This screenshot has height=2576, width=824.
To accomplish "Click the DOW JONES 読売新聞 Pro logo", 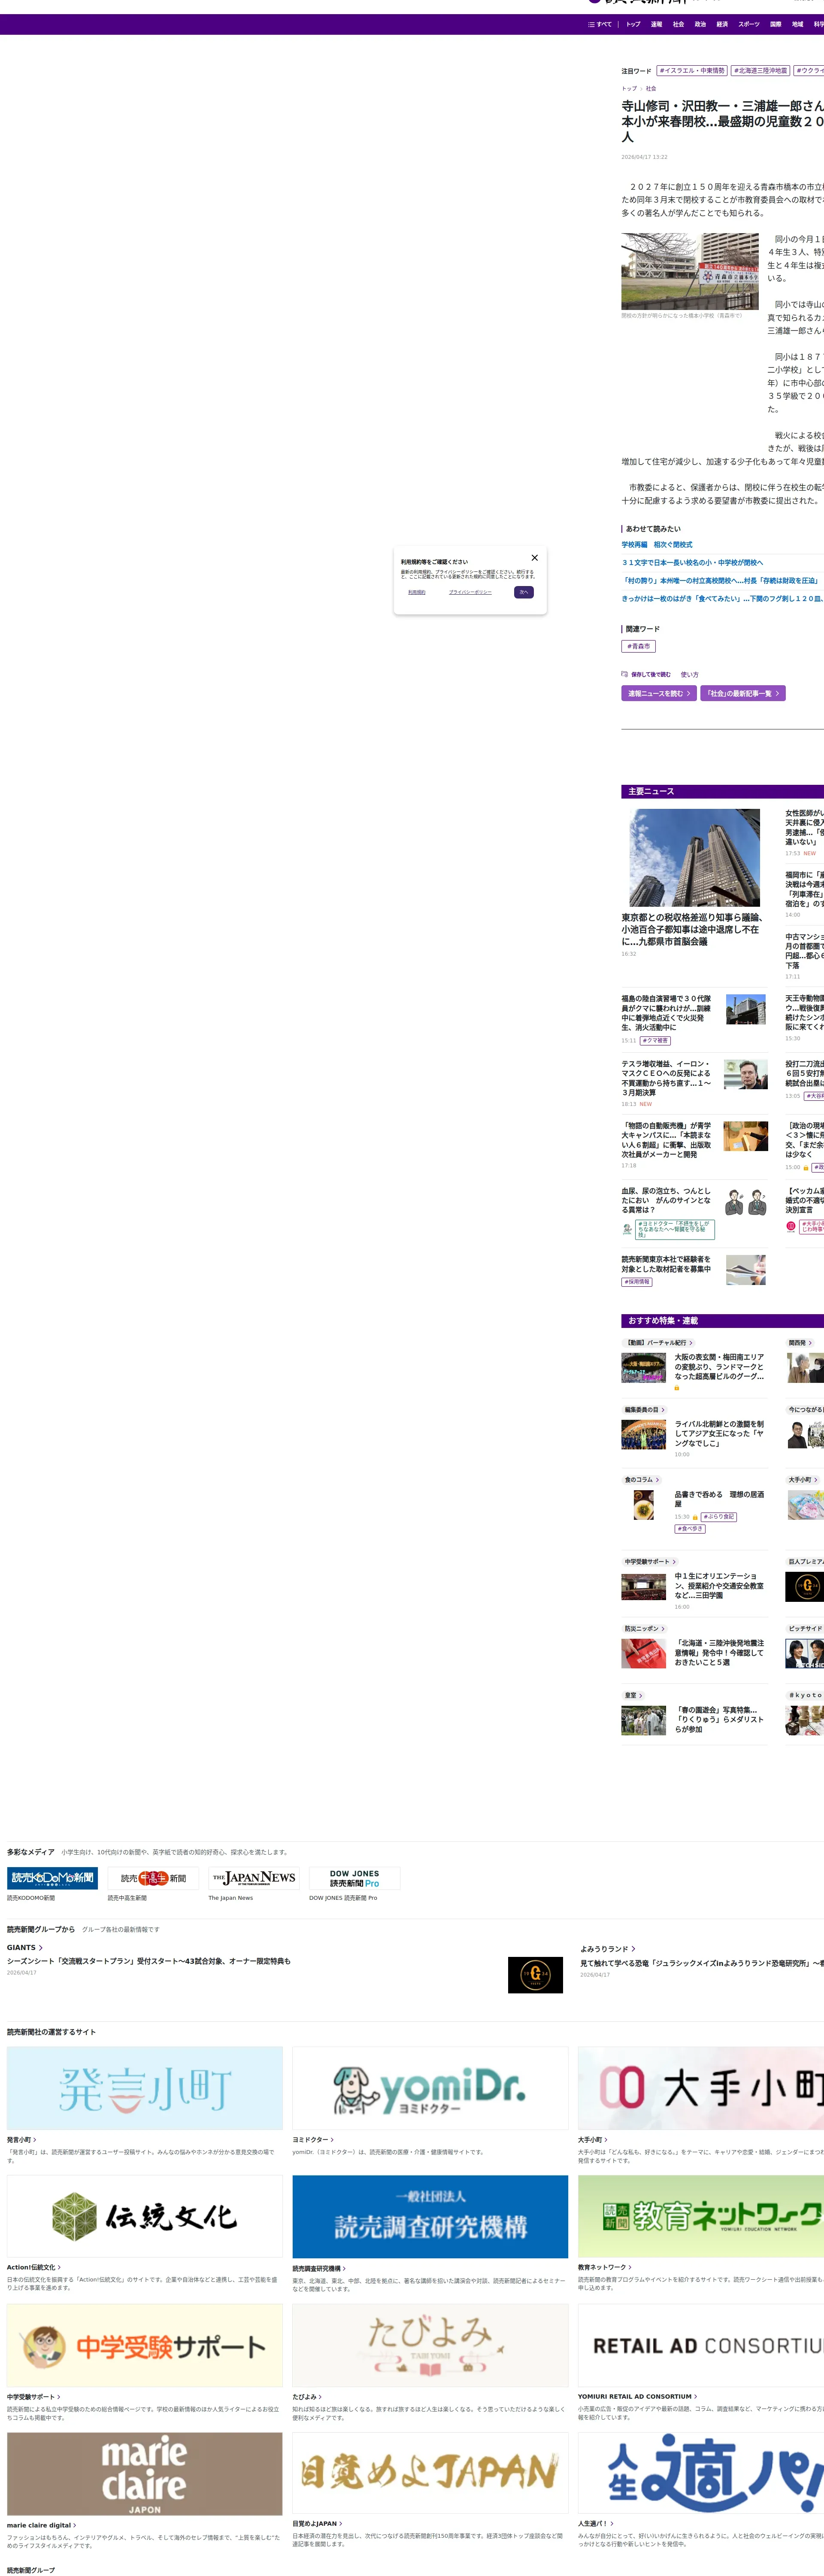I will 355,1878.
